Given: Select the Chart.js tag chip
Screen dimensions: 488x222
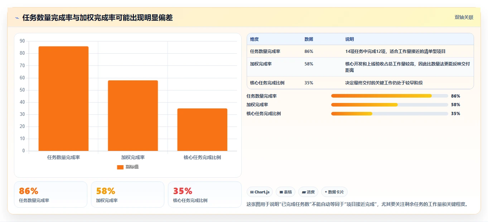Looking at the screenshot, I should pos(260,192).
